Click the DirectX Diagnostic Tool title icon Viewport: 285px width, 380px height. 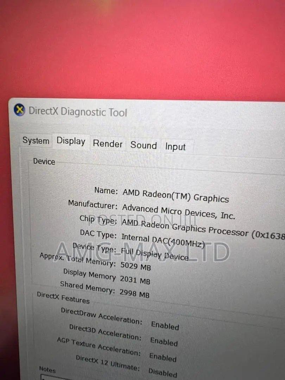coord(19,110)
